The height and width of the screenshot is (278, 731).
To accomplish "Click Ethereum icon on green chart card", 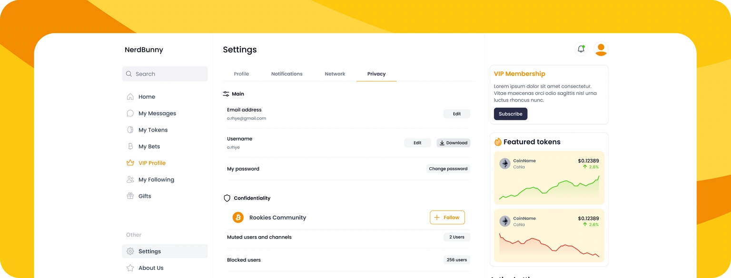I will [504, 163].
